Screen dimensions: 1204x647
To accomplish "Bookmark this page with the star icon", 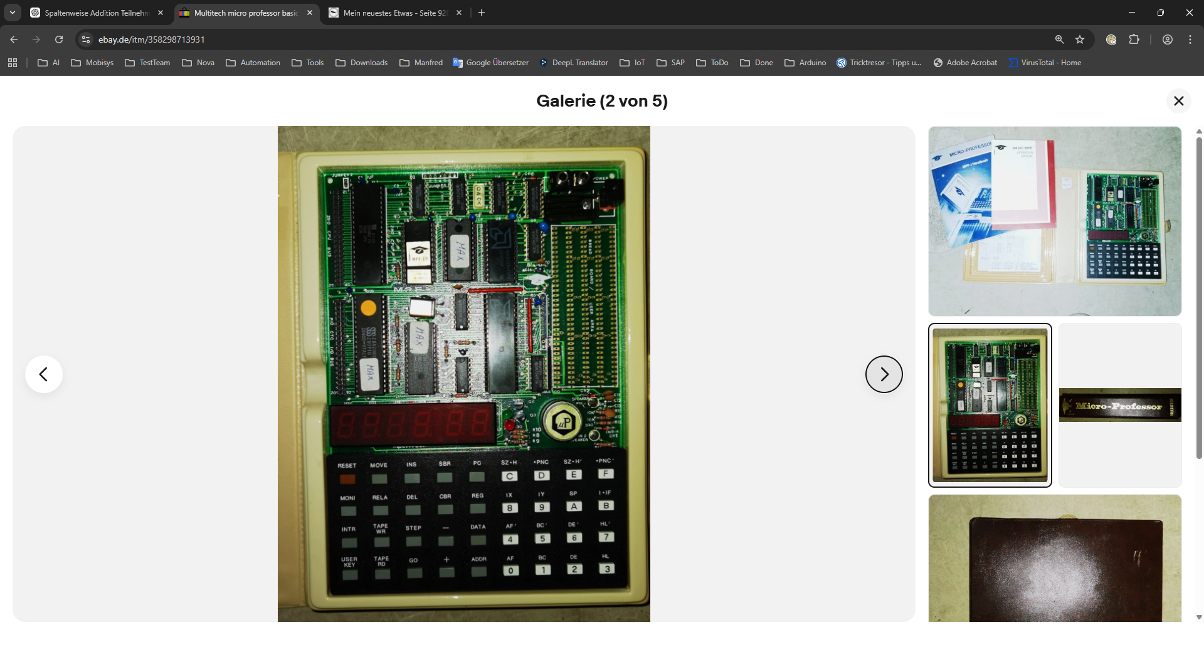I will [1080, 39].
